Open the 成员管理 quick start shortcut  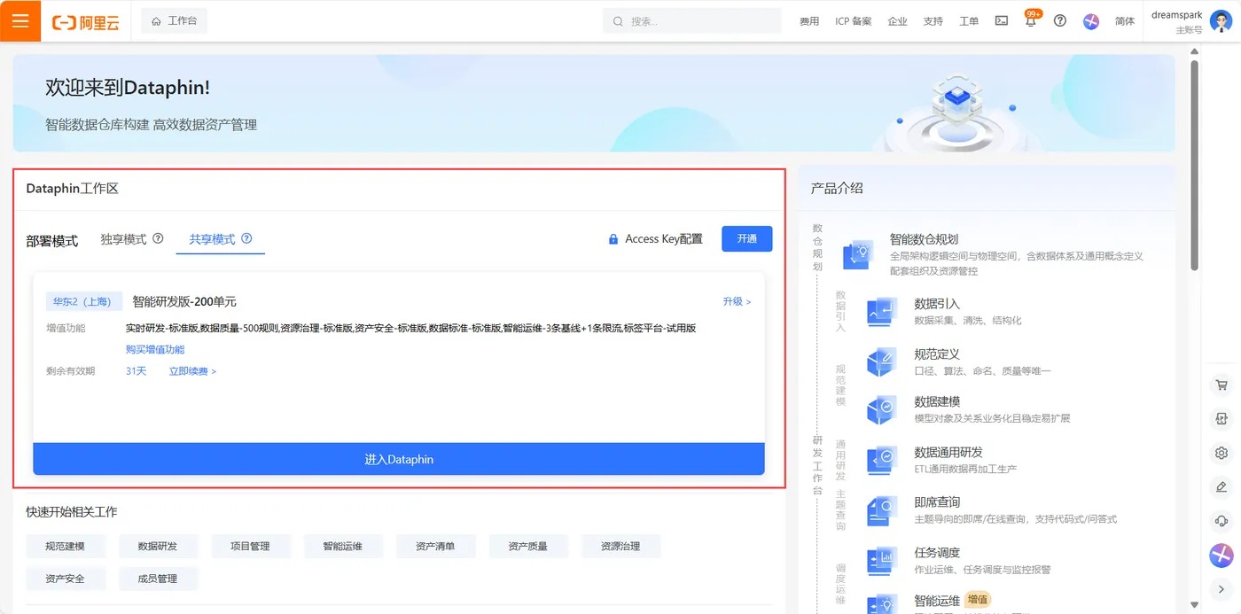(x=159, y=579)
